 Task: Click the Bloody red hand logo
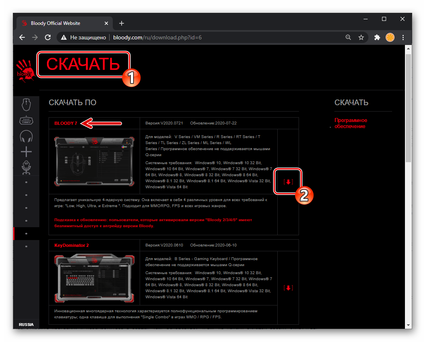(x=25, y=71)
